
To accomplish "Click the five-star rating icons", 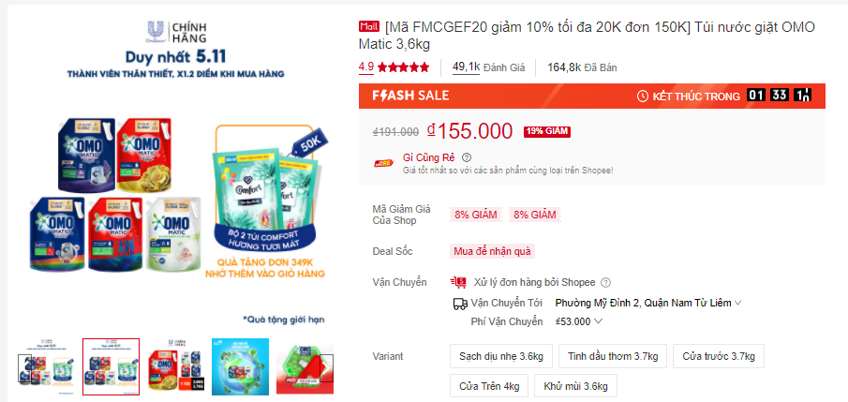I will pos(403,67).
